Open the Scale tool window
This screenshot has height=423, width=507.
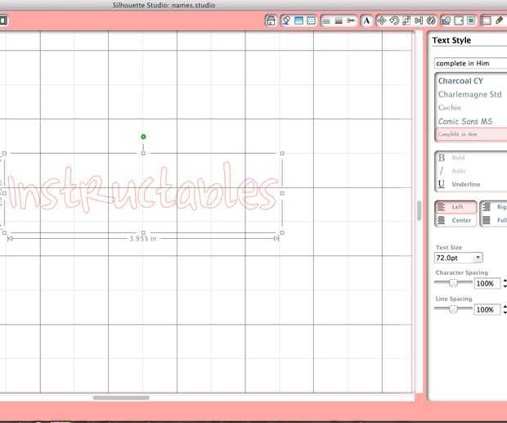406,20
